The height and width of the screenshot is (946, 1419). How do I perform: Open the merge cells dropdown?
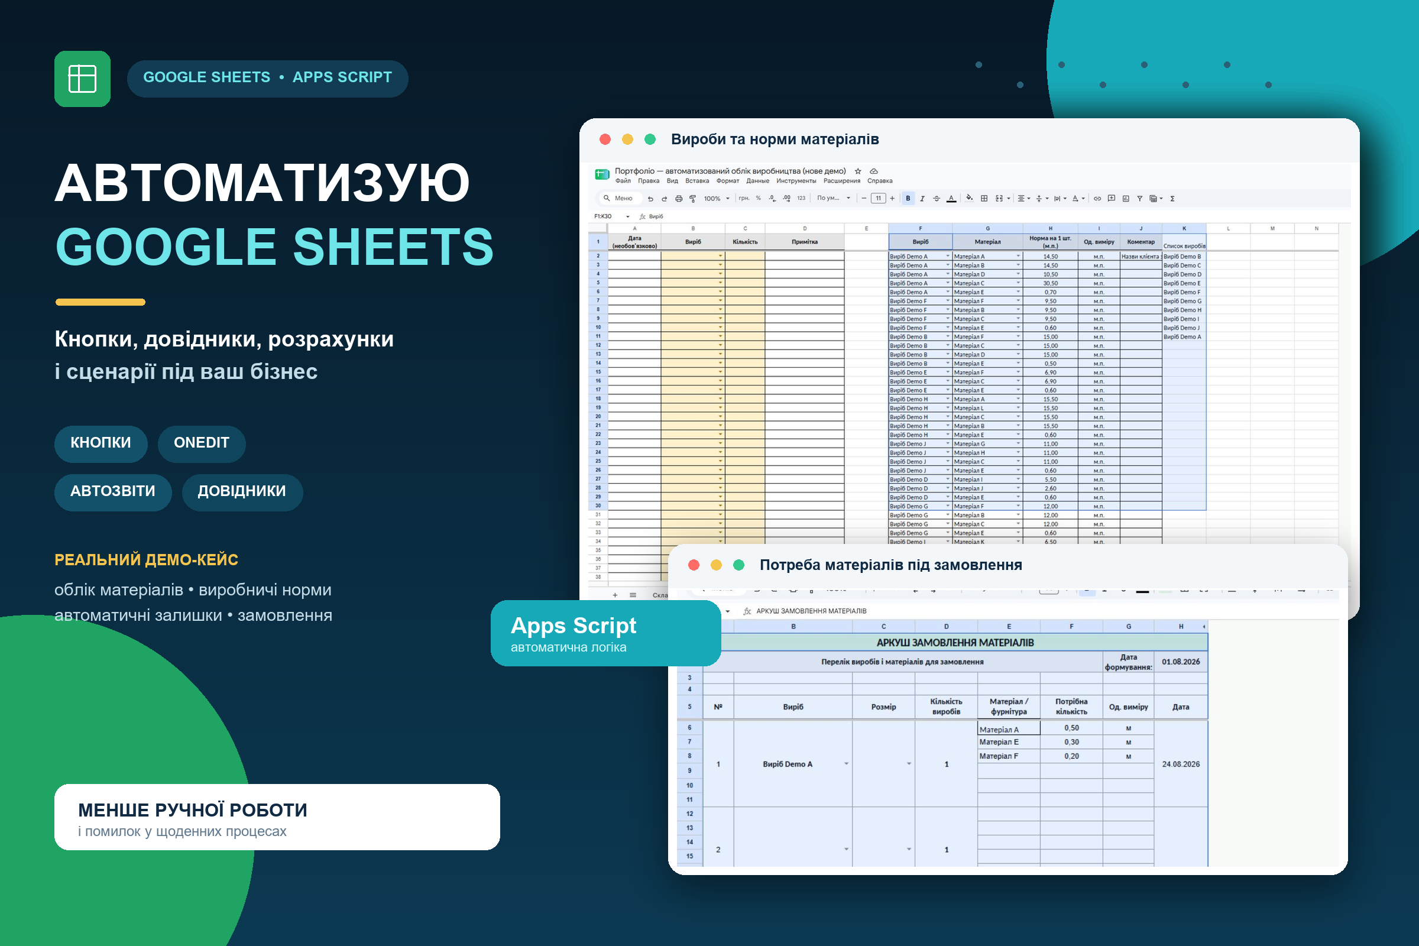point(1002,198)
